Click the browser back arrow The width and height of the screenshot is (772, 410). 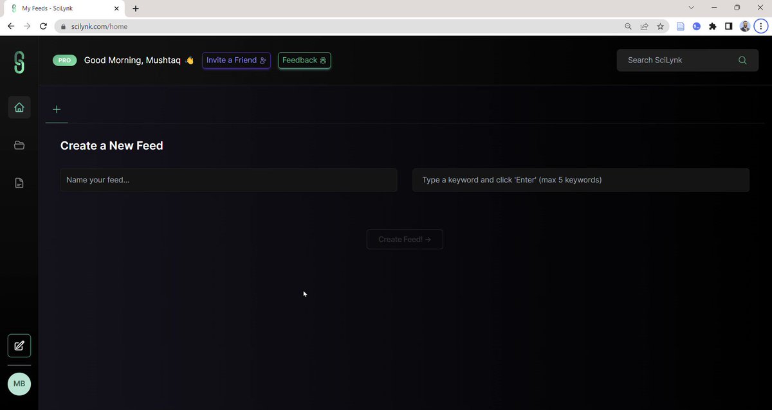point(11,26)
